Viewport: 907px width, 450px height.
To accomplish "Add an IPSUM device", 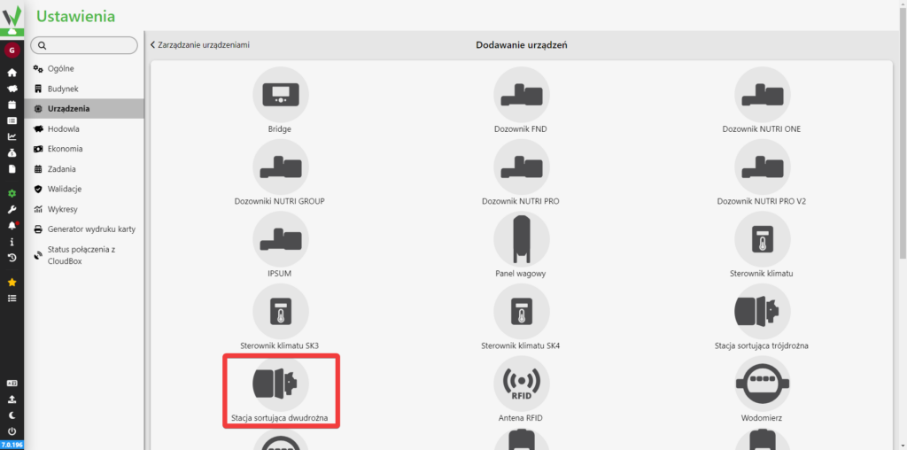I will (281, 245).
